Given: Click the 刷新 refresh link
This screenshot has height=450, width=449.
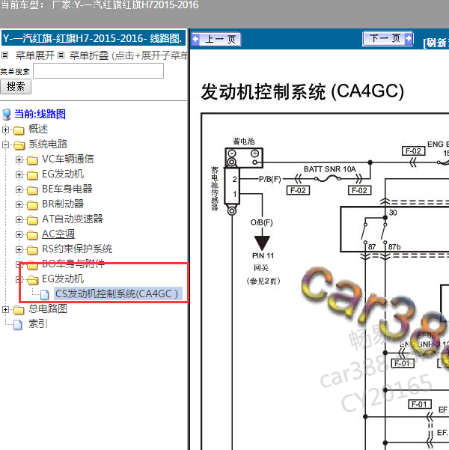Looking at the screenshot, I should point(436,43).
